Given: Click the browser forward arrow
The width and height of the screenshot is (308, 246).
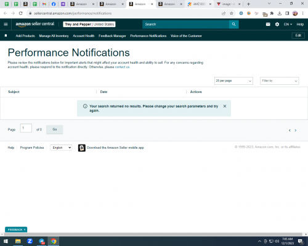Looking at the screenshot, I should (x=13, y=14).
